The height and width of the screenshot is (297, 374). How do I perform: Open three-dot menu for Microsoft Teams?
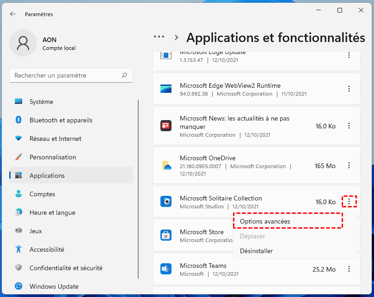click(349, 269)
